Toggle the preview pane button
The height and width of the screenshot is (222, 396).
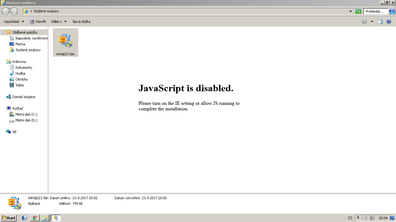click(x=380, y=22)
